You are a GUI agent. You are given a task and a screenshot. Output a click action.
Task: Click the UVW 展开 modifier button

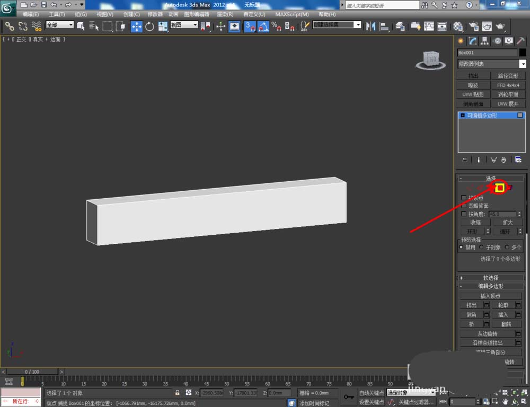coord(508,104)
